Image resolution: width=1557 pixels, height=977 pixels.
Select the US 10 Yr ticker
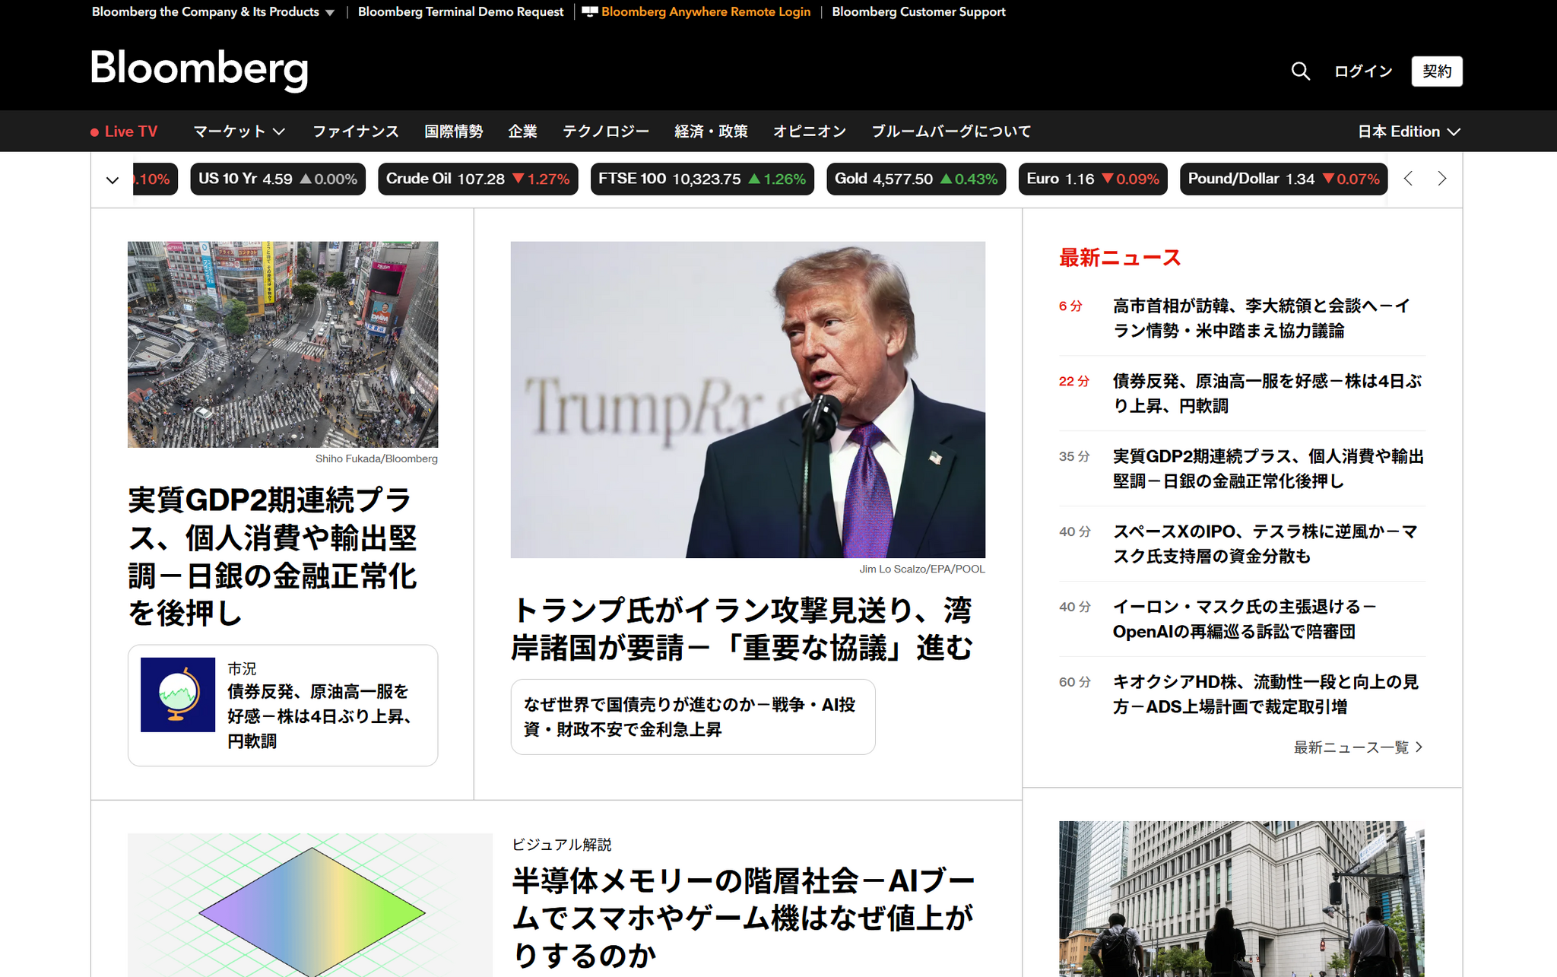[277, 179]
